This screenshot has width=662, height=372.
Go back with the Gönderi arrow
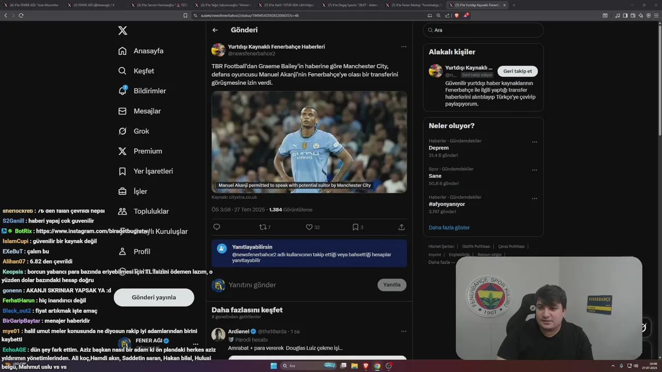pyautogui.click(x=215, y=30)
